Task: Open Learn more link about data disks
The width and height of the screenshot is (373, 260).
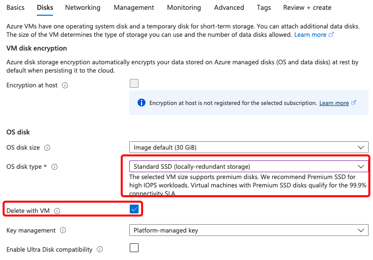Action: click(310, 35)
